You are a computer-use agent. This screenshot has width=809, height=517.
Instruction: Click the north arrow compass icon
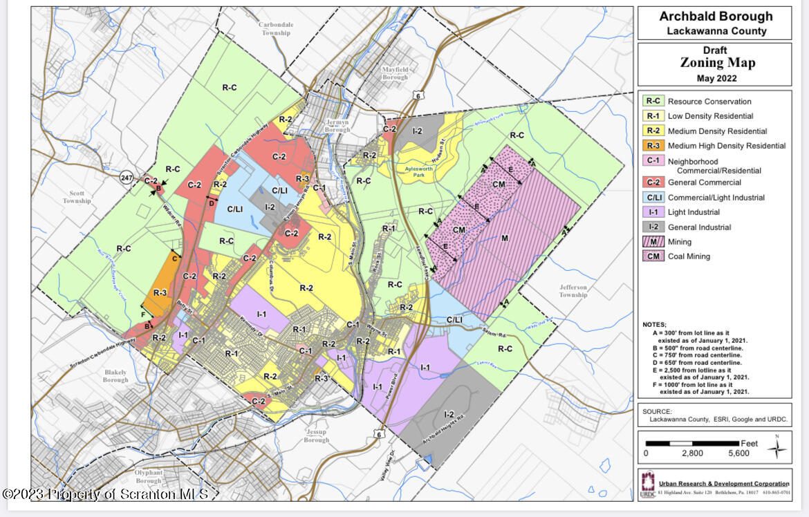778,449
